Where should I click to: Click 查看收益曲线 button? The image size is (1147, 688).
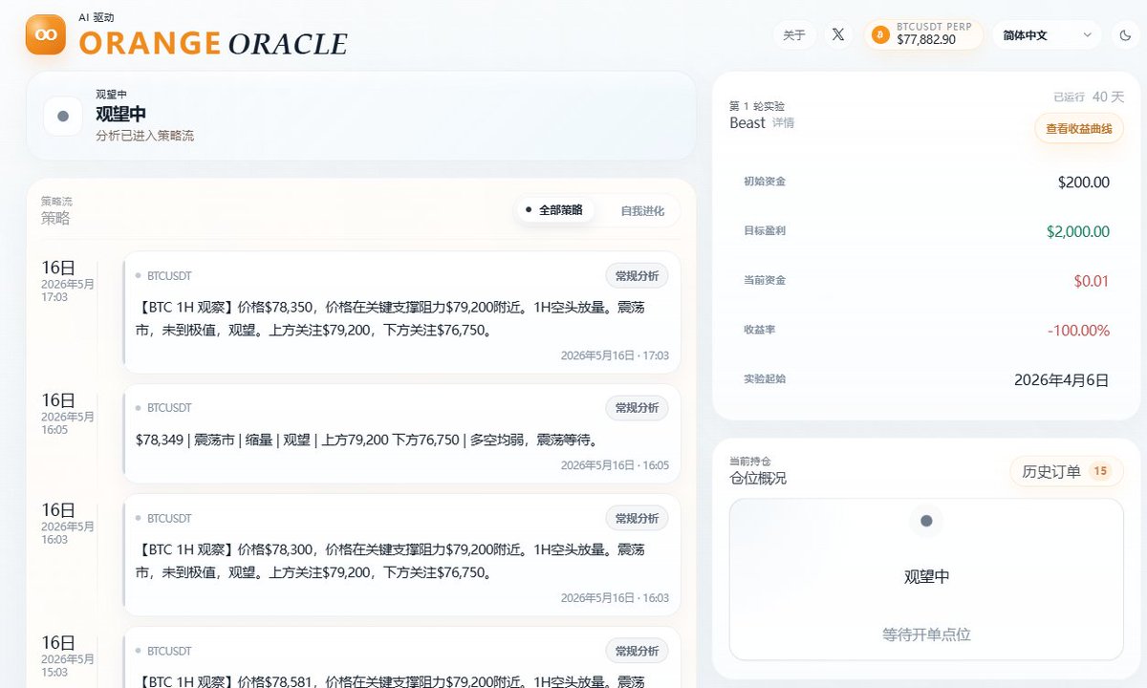pyautogui.click(x=1079, y=128)
